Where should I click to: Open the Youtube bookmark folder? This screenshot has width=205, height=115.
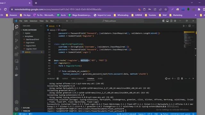[151, 15]
